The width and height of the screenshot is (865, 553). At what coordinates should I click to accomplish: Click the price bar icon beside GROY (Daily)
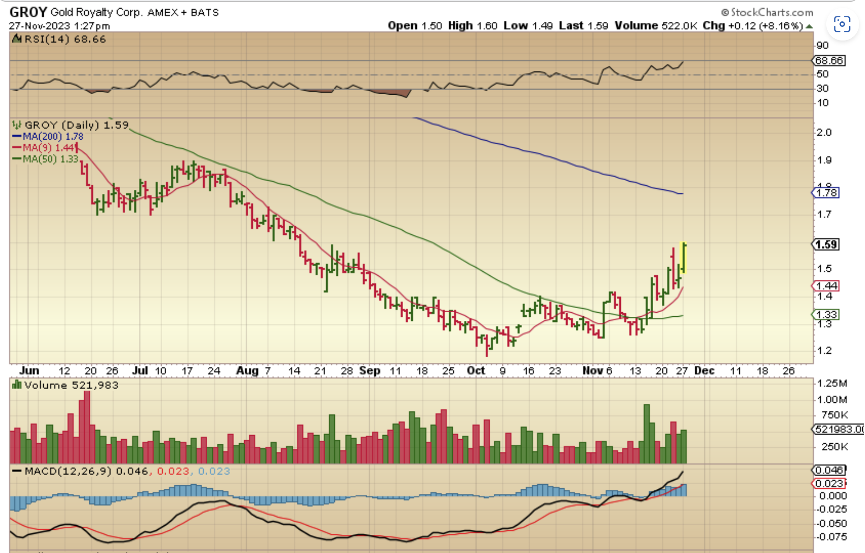point(17,125)
